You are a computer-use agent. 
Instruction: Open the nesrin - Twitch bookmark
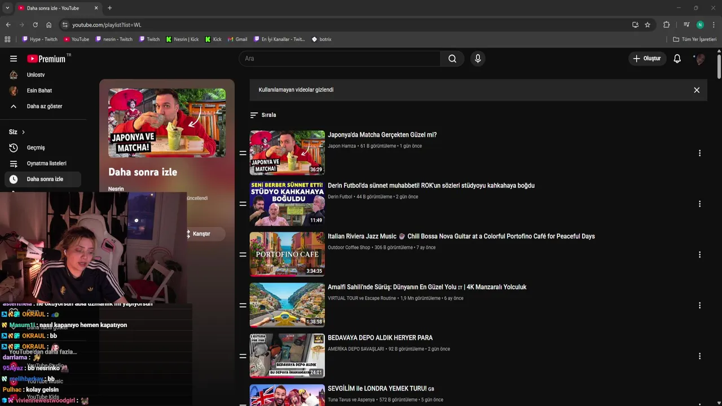coord(114,39)
